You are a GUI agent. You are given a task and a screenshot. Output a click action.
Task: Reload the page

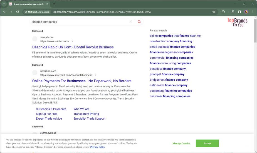tap(18, 12)
